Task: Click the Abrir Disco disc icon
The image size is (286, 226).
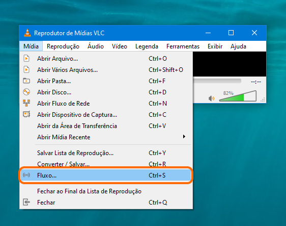Action: click(26, 92)
